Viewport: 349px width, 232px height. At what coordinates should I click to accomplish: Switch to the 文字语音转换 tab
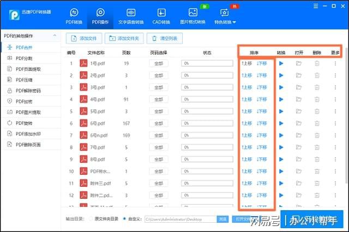[x=131, y=16]
